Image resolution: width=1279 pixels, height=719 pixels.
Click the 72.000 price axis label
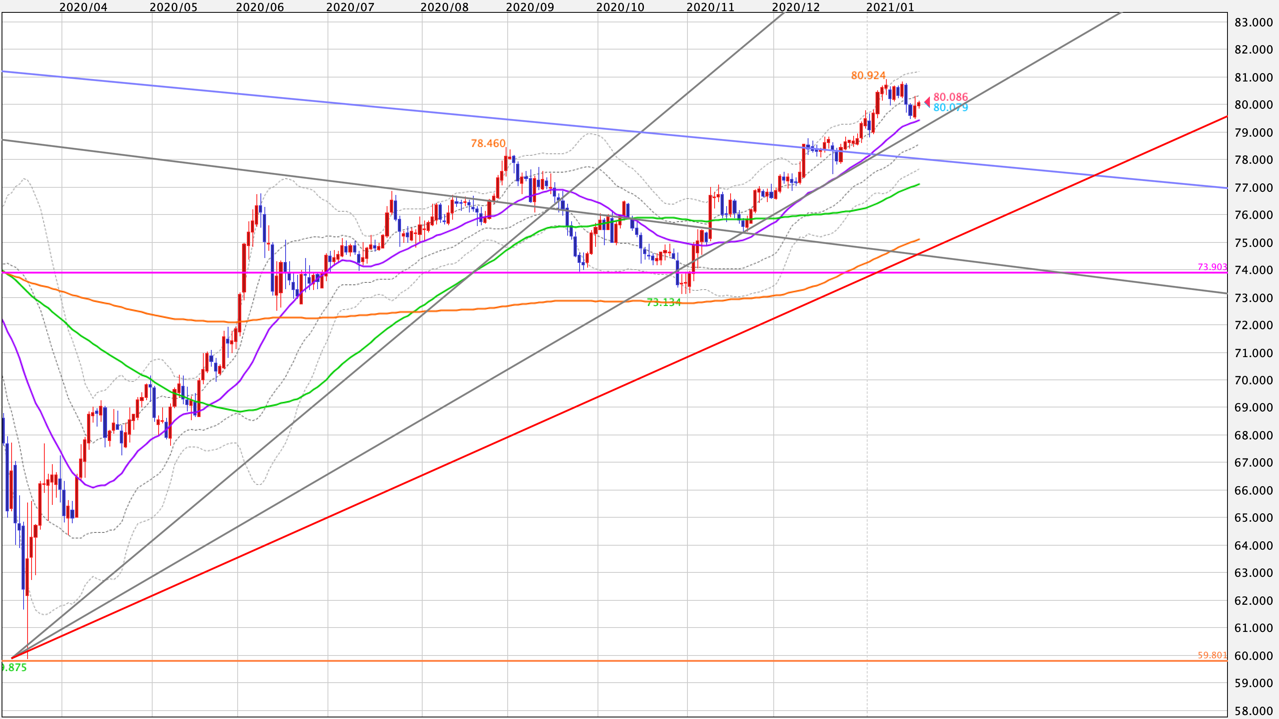1254,325
